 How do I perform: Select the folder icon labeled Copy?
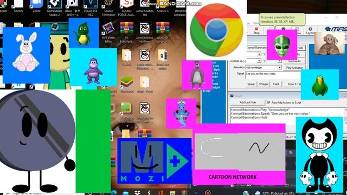[x=145, y=84]
